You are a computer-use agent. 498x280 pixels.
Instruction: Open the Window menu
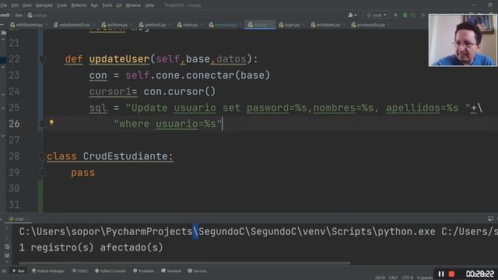133,5
